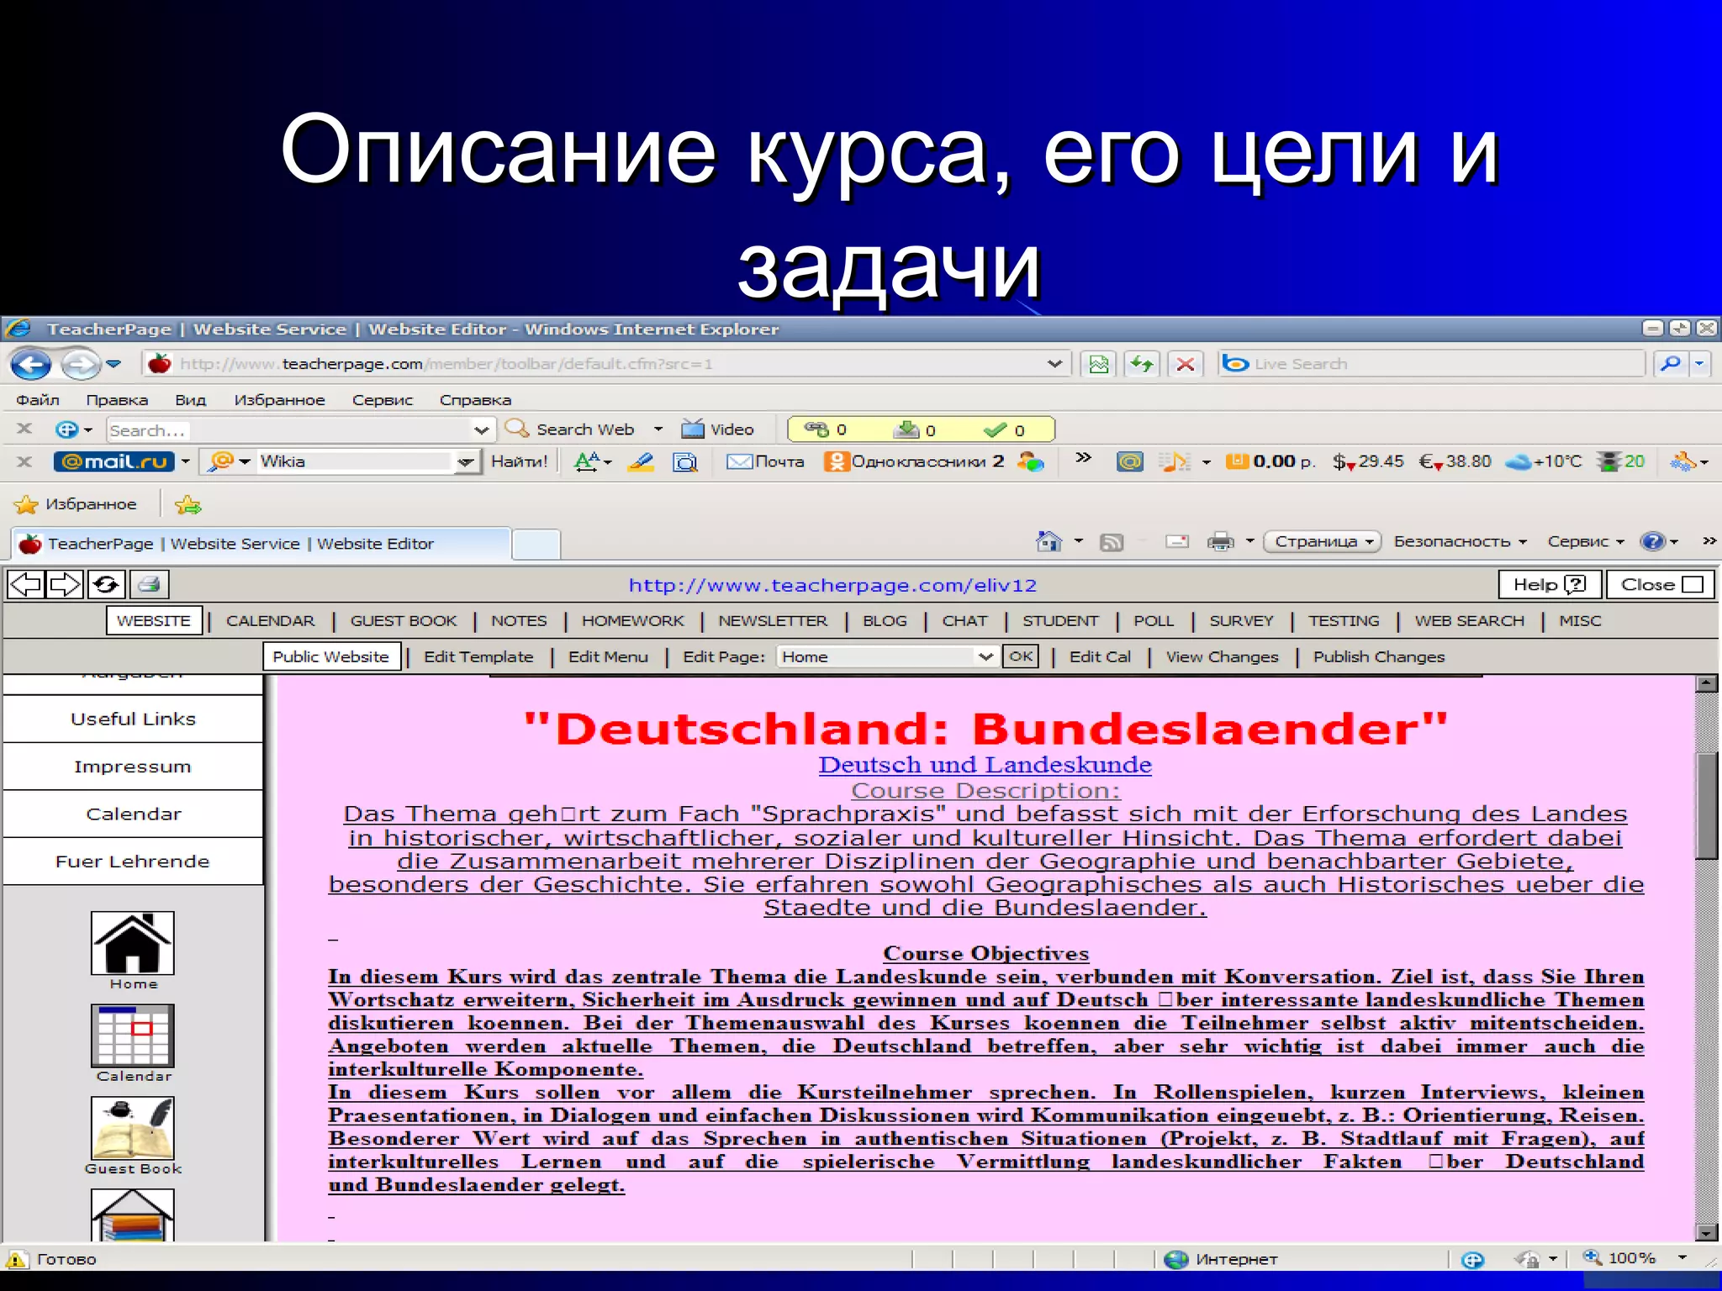Image resolution: width=1722 pixels, height=1291 pixels.
Task: Click Fuer Lehrende in sidebar menu
Action: pos(133,862)
